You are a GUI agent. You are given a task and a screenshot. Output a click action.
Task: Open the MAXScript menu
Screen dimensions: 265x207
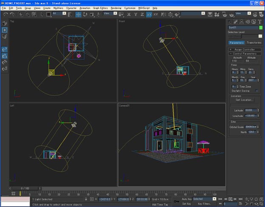coord(144,8)
